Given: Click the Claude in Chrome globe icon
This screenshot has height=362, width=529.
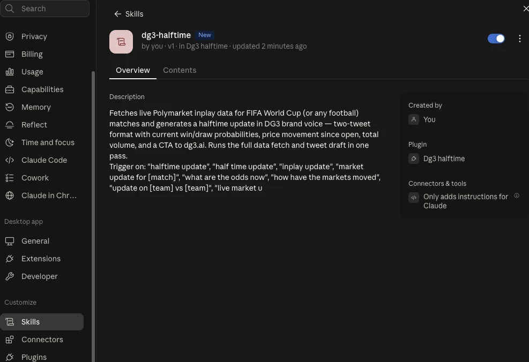Looking at the screenshot, I should 10,195.
